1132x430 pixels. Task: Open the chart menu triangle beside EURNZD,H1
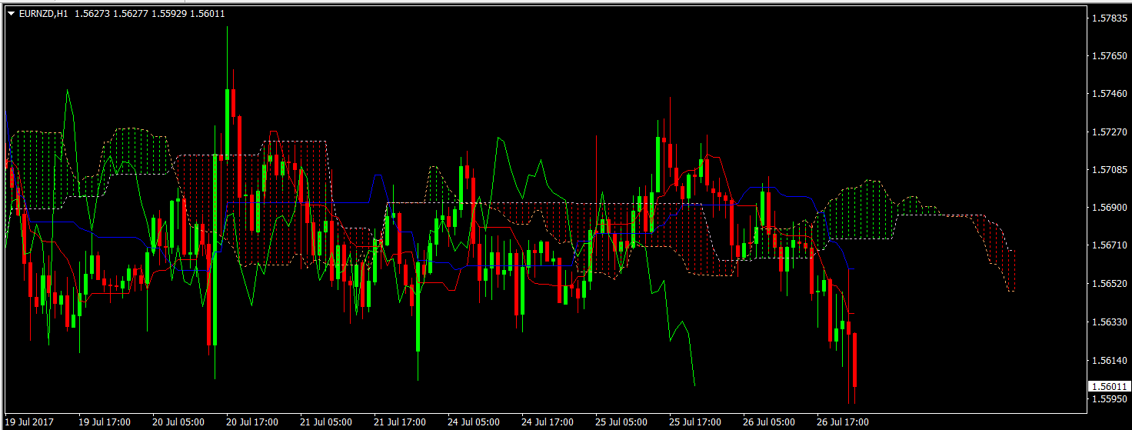pyautogui.click(x=11, y=14)
